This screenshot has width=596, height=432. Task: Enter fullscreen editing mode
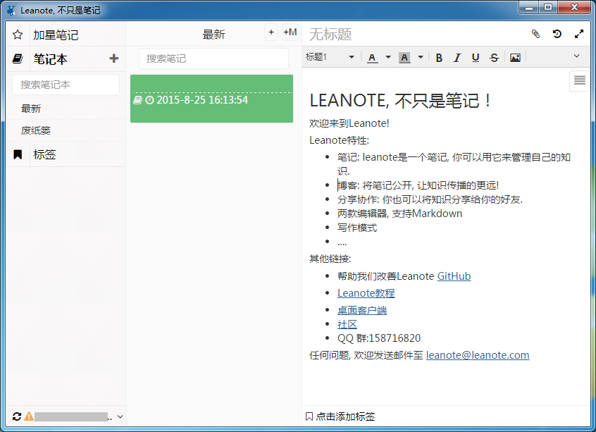point(579,33)
